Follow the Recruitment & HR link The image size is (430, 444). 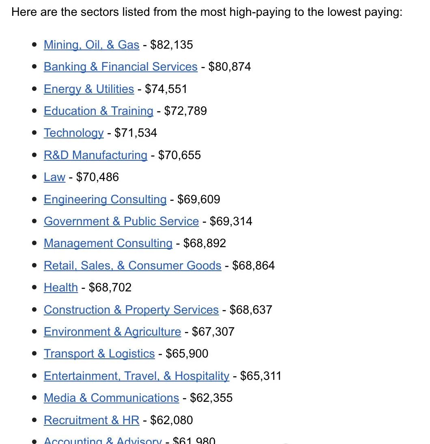(x=91, y=420)
